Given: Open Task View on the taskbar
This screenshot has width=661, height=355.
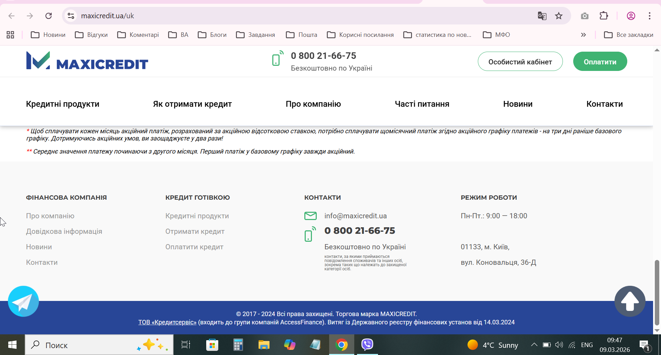Looking at the screenshot, I should [186, 345].
